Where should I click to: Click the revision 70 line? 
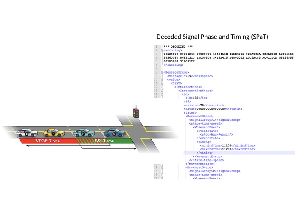[x=204, y=105]
